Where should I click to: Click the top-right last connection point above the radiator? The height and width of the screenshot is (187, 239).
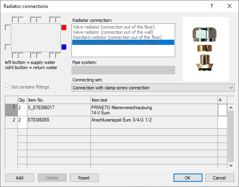(x=58, y=20)
